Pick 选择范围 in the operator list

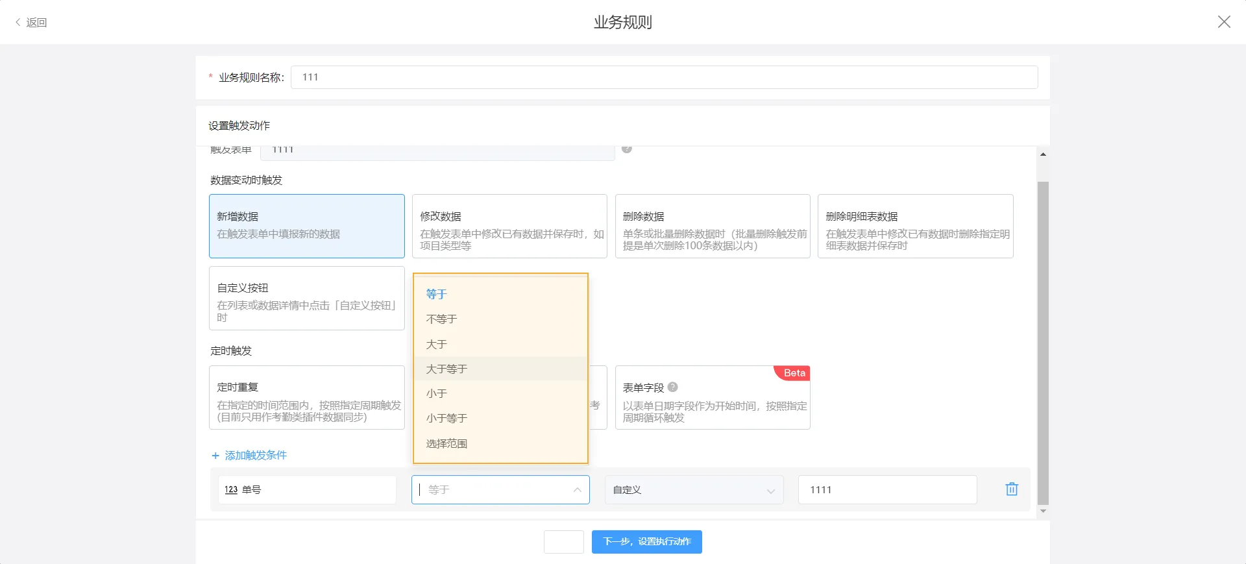tap(446, 444)
